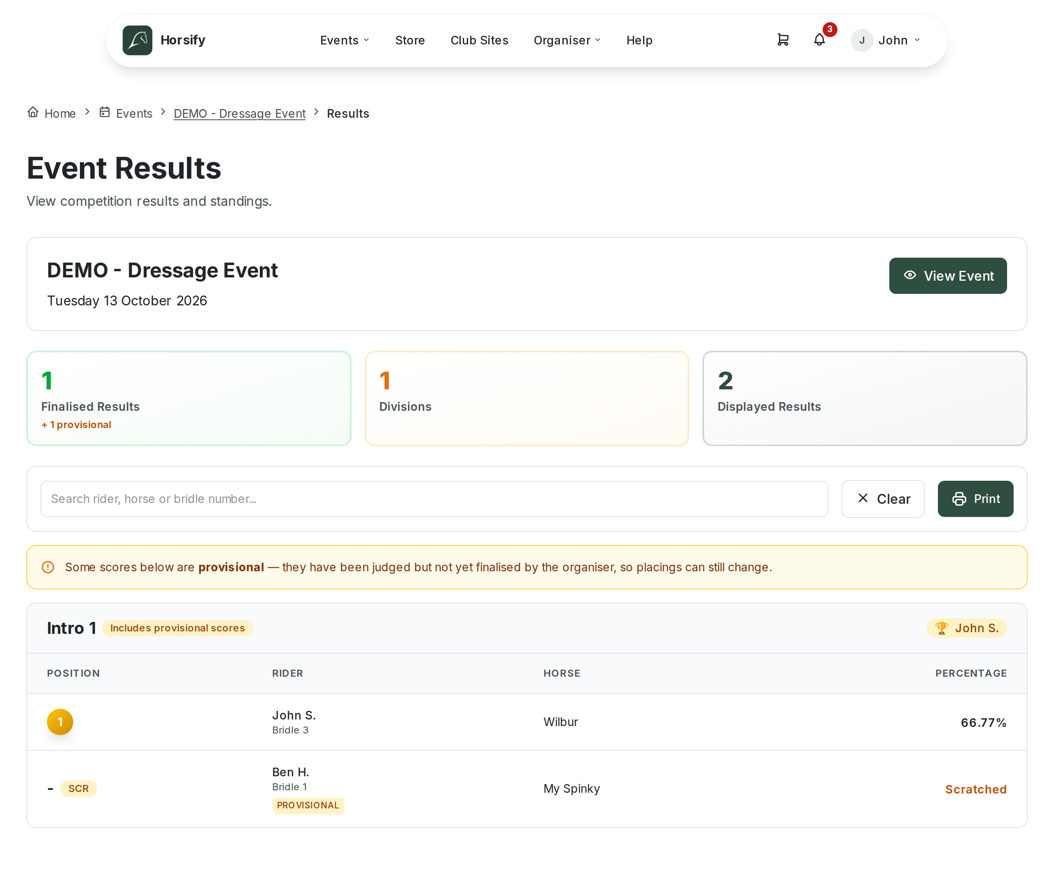
Task: Expand the Events menu dropdown
Action: coord(345,40)
